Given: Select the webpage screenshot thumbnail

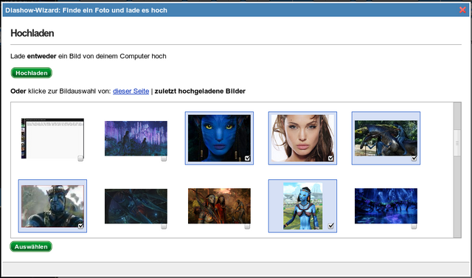Looking at the screenshot, I should 52,139.
